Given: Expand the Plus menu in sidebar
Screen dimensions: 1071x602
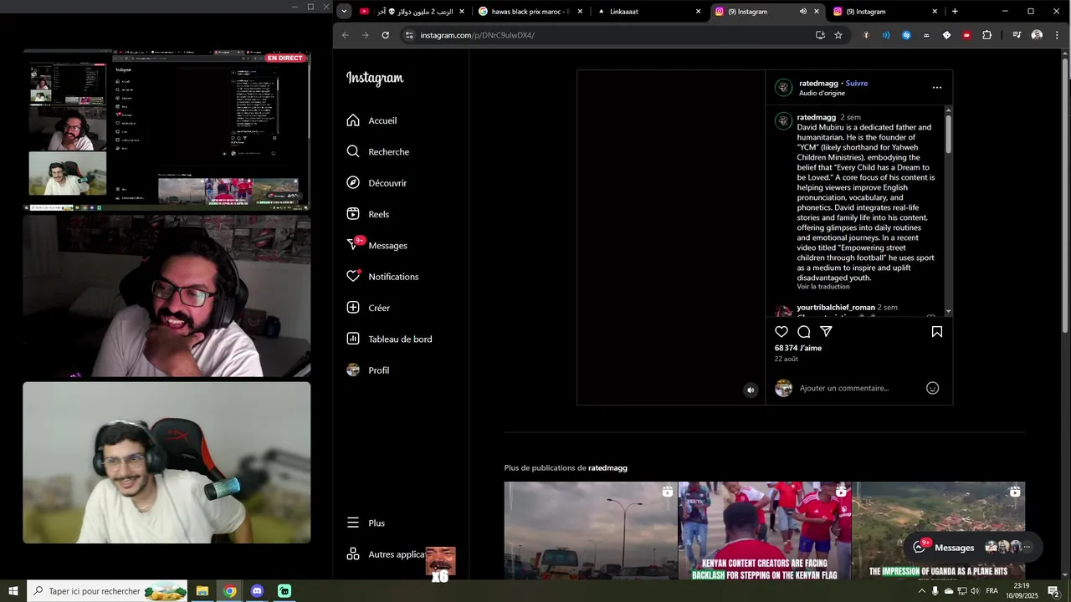Looking at the screenshot, I should click(x=366, y=523).
